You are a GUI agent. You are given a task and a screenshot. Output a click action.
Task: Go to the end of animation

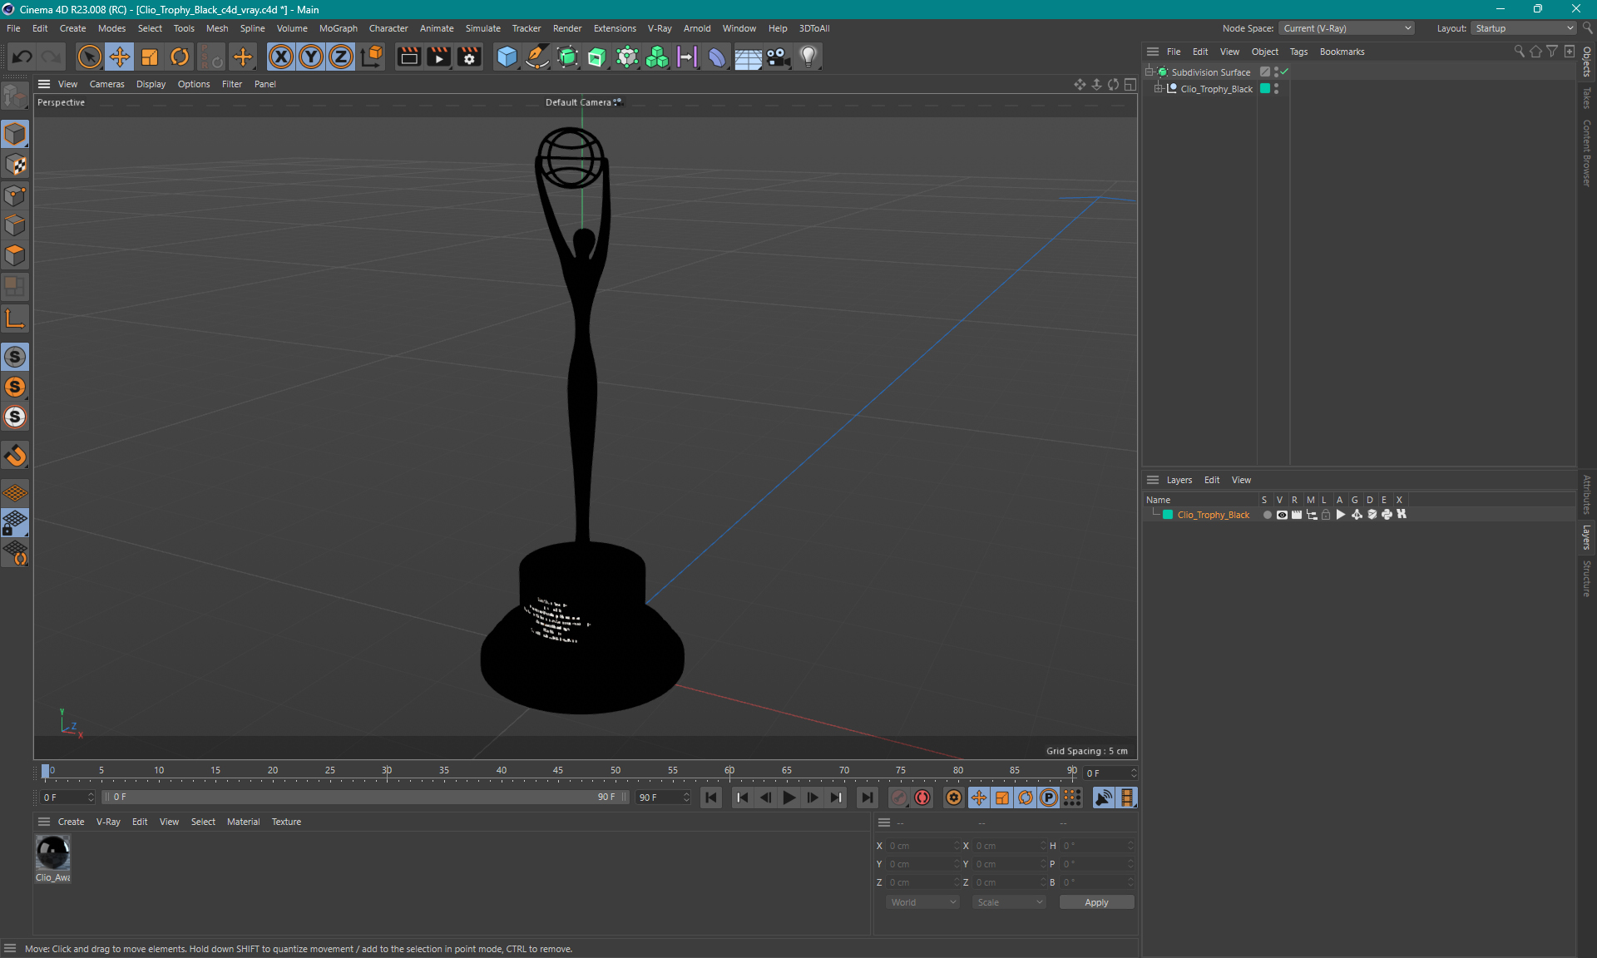click(867, 798)
